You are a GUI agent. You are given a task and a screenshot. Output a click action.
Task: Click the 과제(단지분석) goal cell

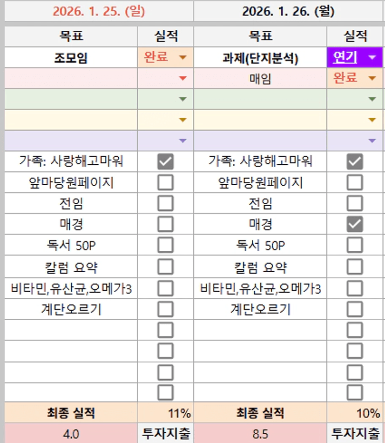coord(260,58)
